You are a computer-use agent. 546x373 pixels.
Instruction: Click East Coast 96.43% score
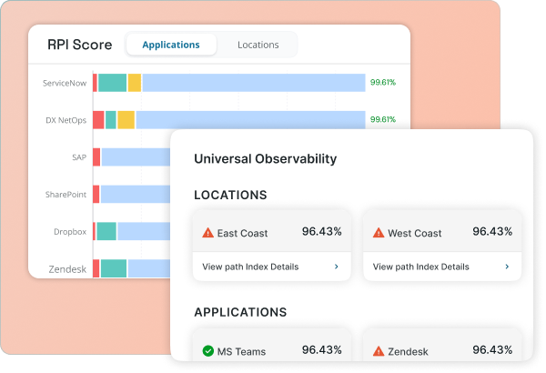pos(322,231)
